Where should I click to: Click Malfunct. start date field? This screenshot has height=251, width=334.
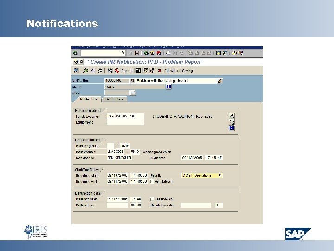117,199
